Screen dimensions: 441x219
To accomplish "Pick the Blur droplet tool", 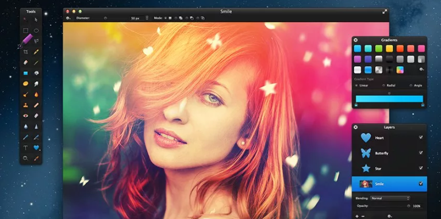I will point(25,126).
